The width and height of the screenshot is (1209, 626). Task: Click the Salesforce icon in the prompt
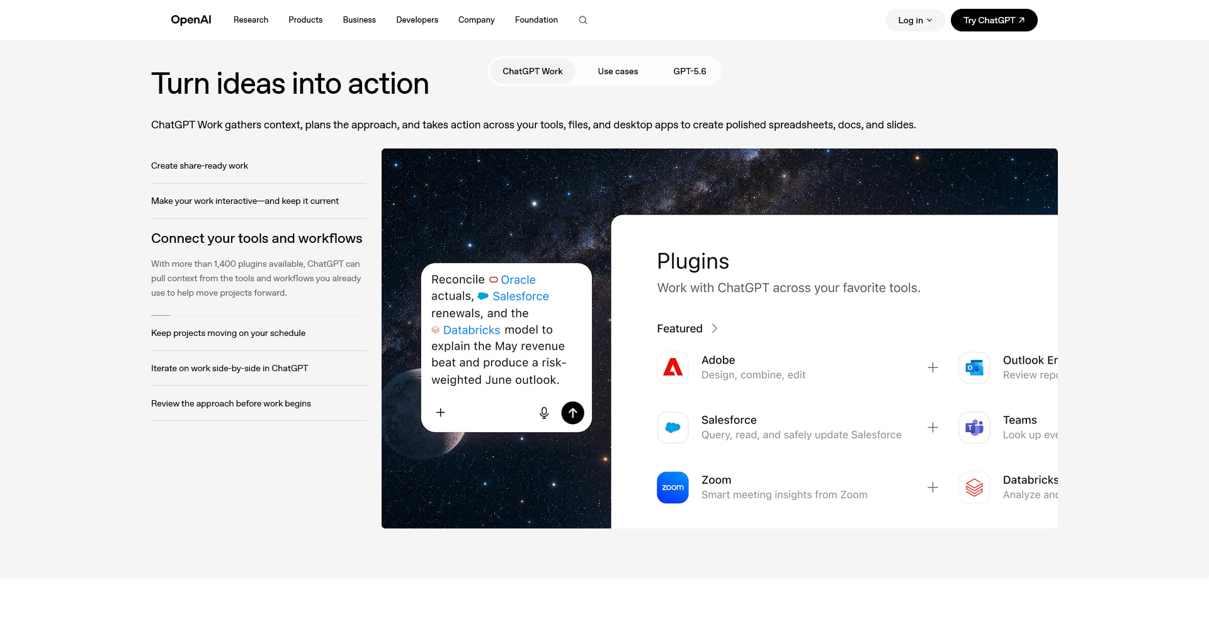[x=483, y=296]
